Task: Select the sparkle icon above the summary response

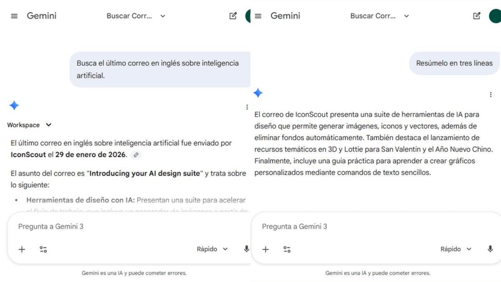Action: [258, 93]
